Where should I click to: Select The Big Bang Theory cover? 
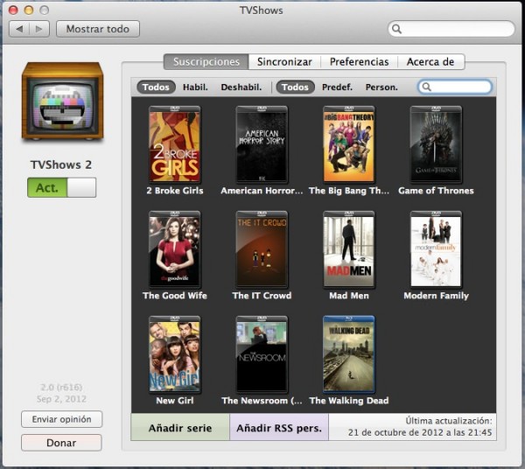348,144
